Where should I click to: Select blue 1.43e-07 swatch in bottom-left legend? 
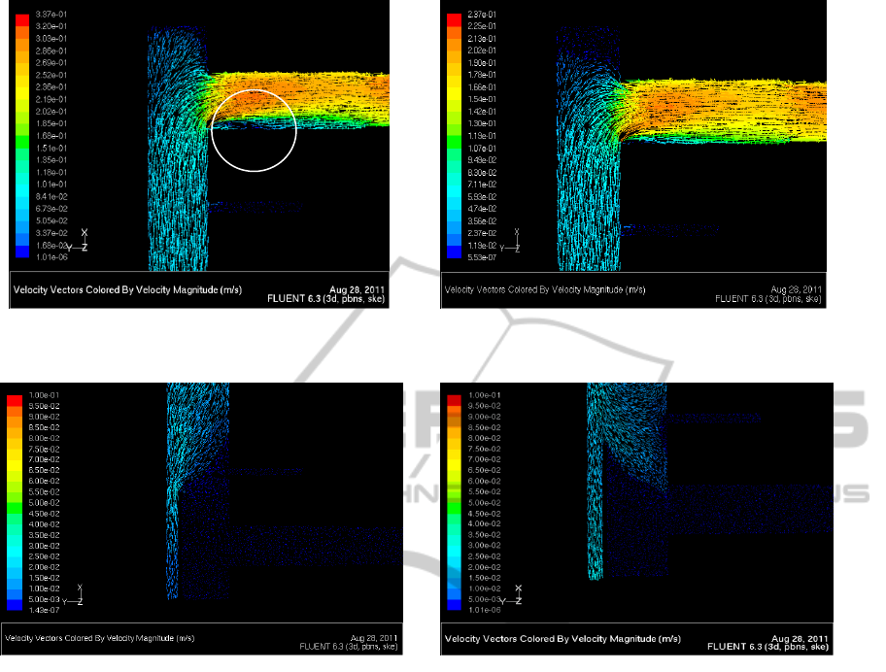click(16, 606)
